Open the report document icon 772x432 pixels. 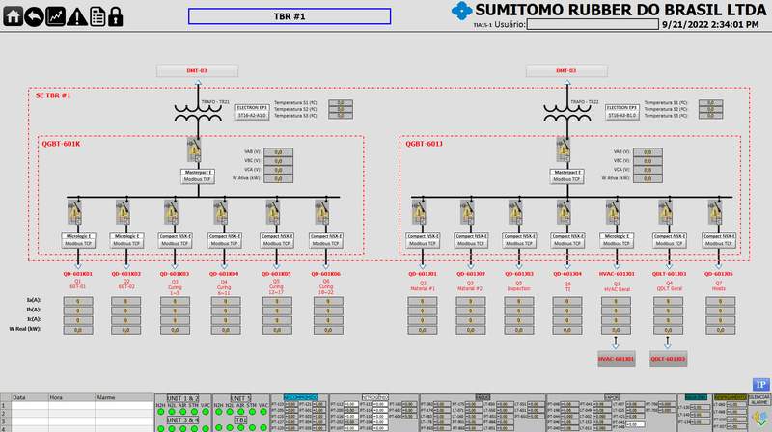tap(97, 16)
